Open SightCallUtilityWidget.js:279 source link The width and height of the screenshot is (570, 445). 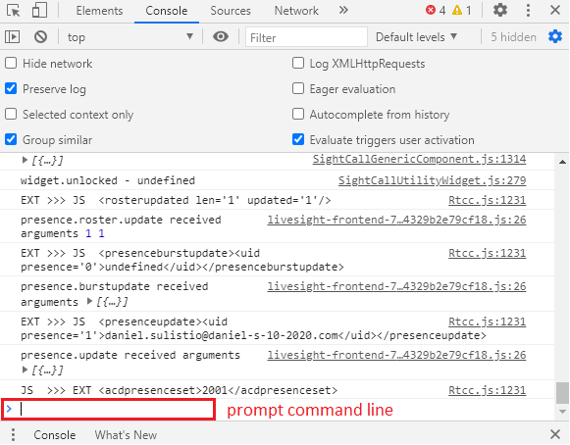click(433, 180)
